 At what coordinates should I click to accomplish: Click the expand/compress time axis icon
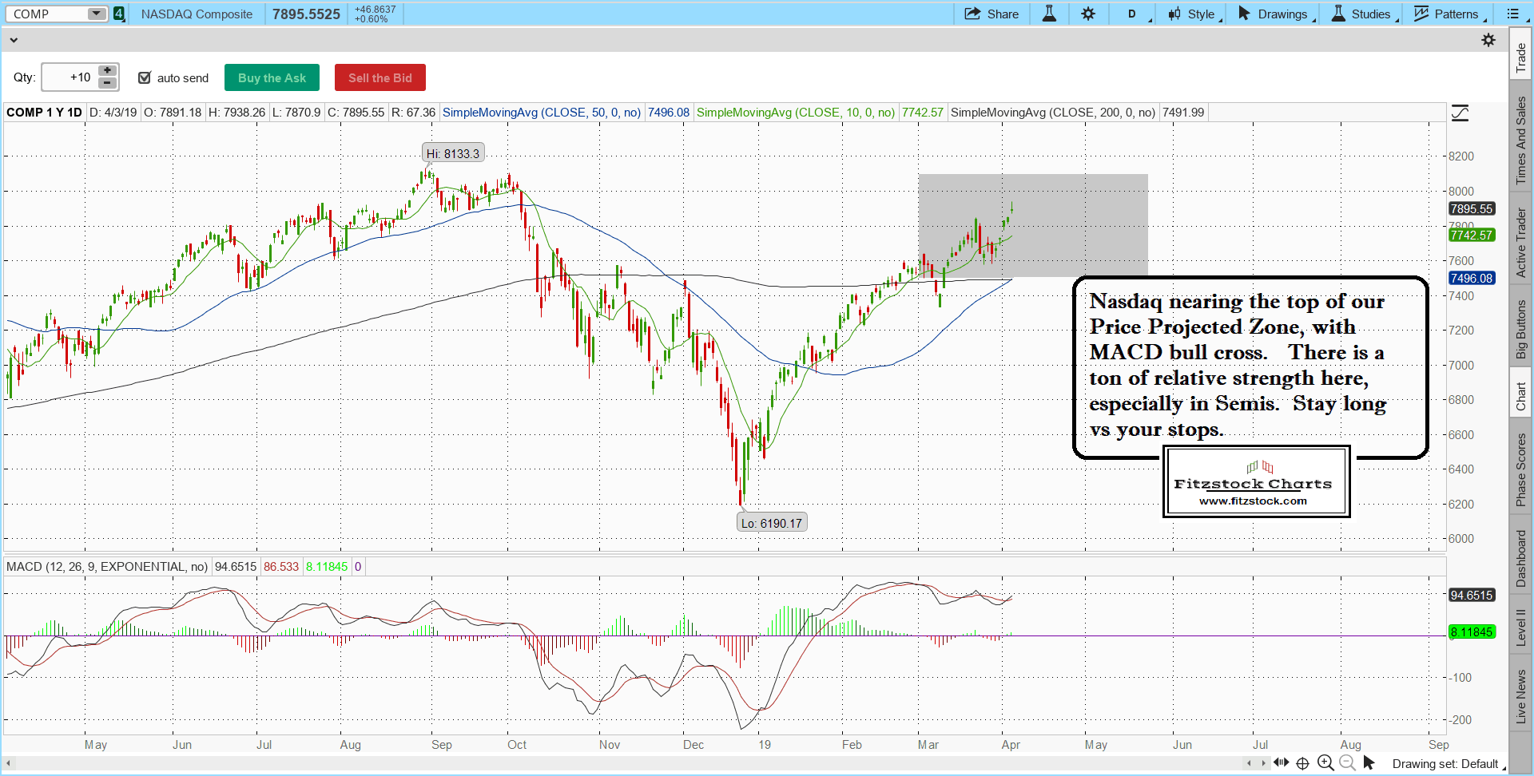point(1281,763)
